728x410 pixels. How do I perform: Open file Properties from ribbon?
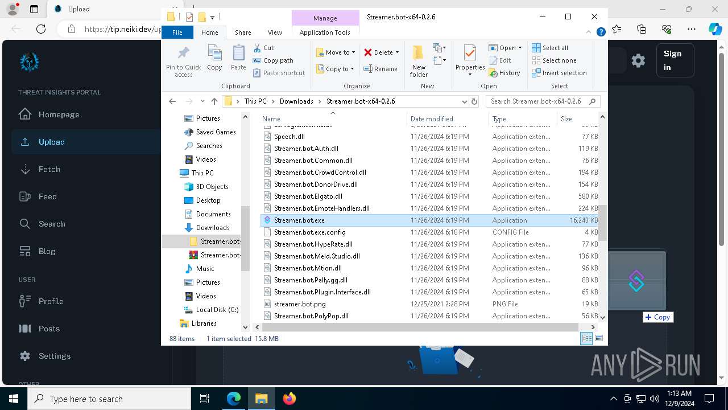(470, 61)
